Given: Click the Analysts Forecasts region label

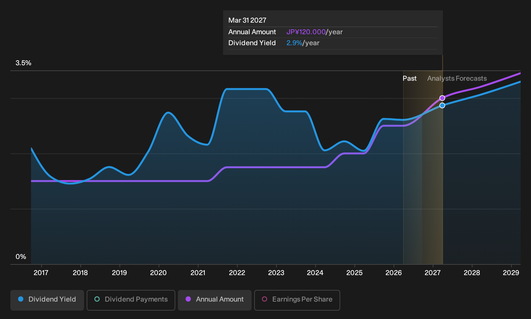Looking at the screenshot, I should click(x=457, y=78).
